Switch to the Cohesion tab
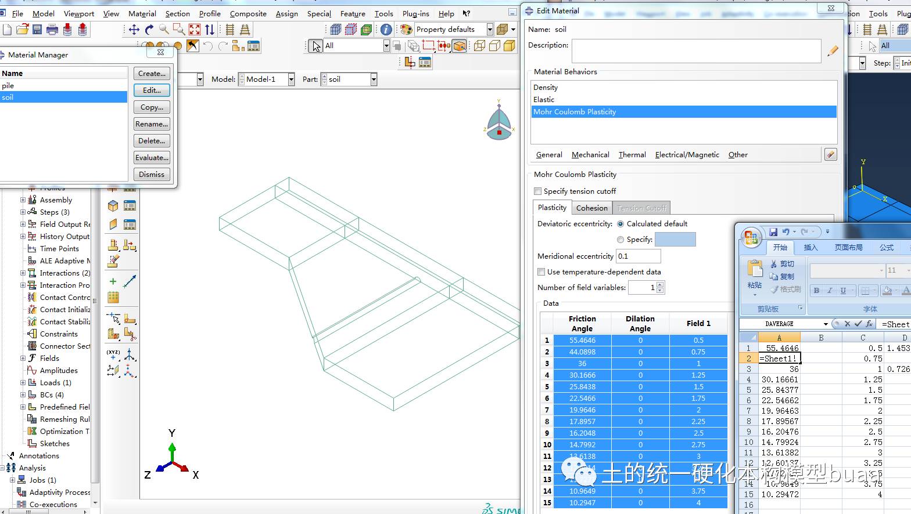The image size is (911, 514). click(x=591, y=208)
